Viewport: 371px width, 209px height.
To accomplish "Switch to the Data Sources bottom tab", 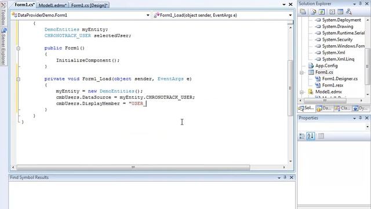I will [x=324, y=109].
